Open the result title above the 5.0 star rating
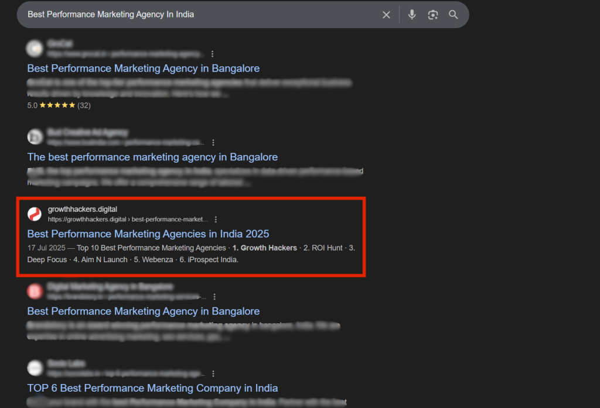This screenshot has height=408, width=600. pyautogui.click(x=143, y=68)
